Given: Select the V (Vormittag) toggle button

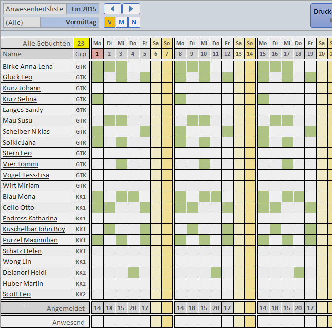Looking at the screenshot, I should (109, 22).
